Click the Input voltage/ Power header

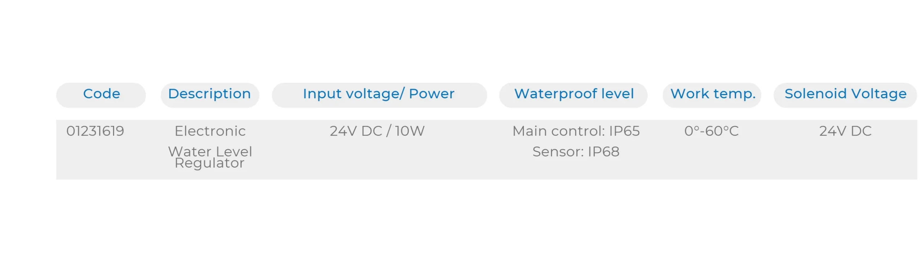379,94
